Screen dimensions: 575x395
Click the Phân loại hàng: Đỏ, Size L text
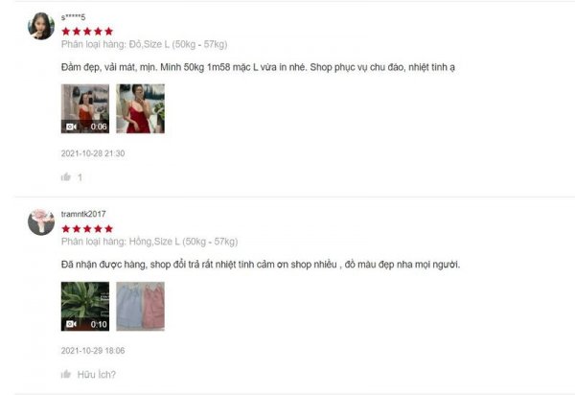[x=144, y=44]
